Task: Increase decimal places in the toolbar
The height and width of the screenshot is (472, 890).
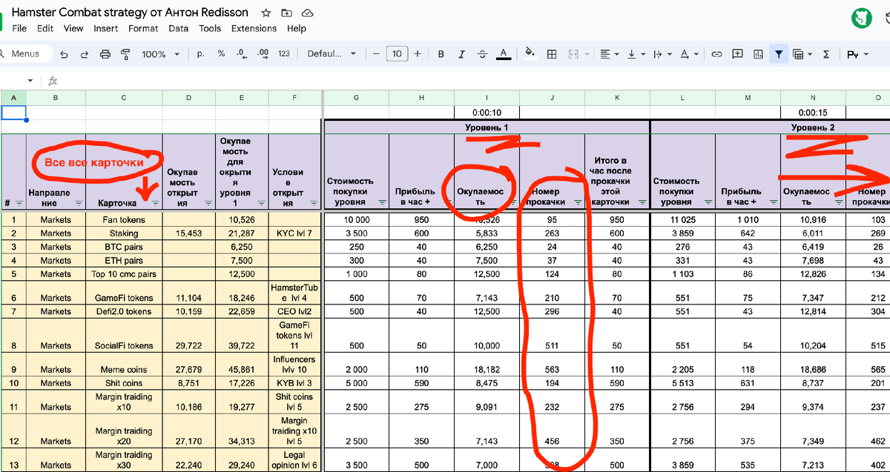Action: click(263, 54)
